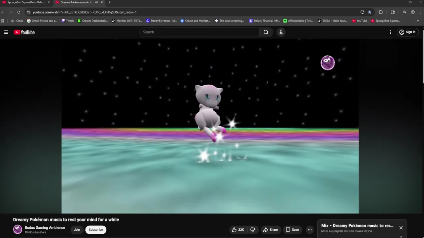Viewport: 424px width, 238px height.
Task: Share this video
Action: (270, 230)
